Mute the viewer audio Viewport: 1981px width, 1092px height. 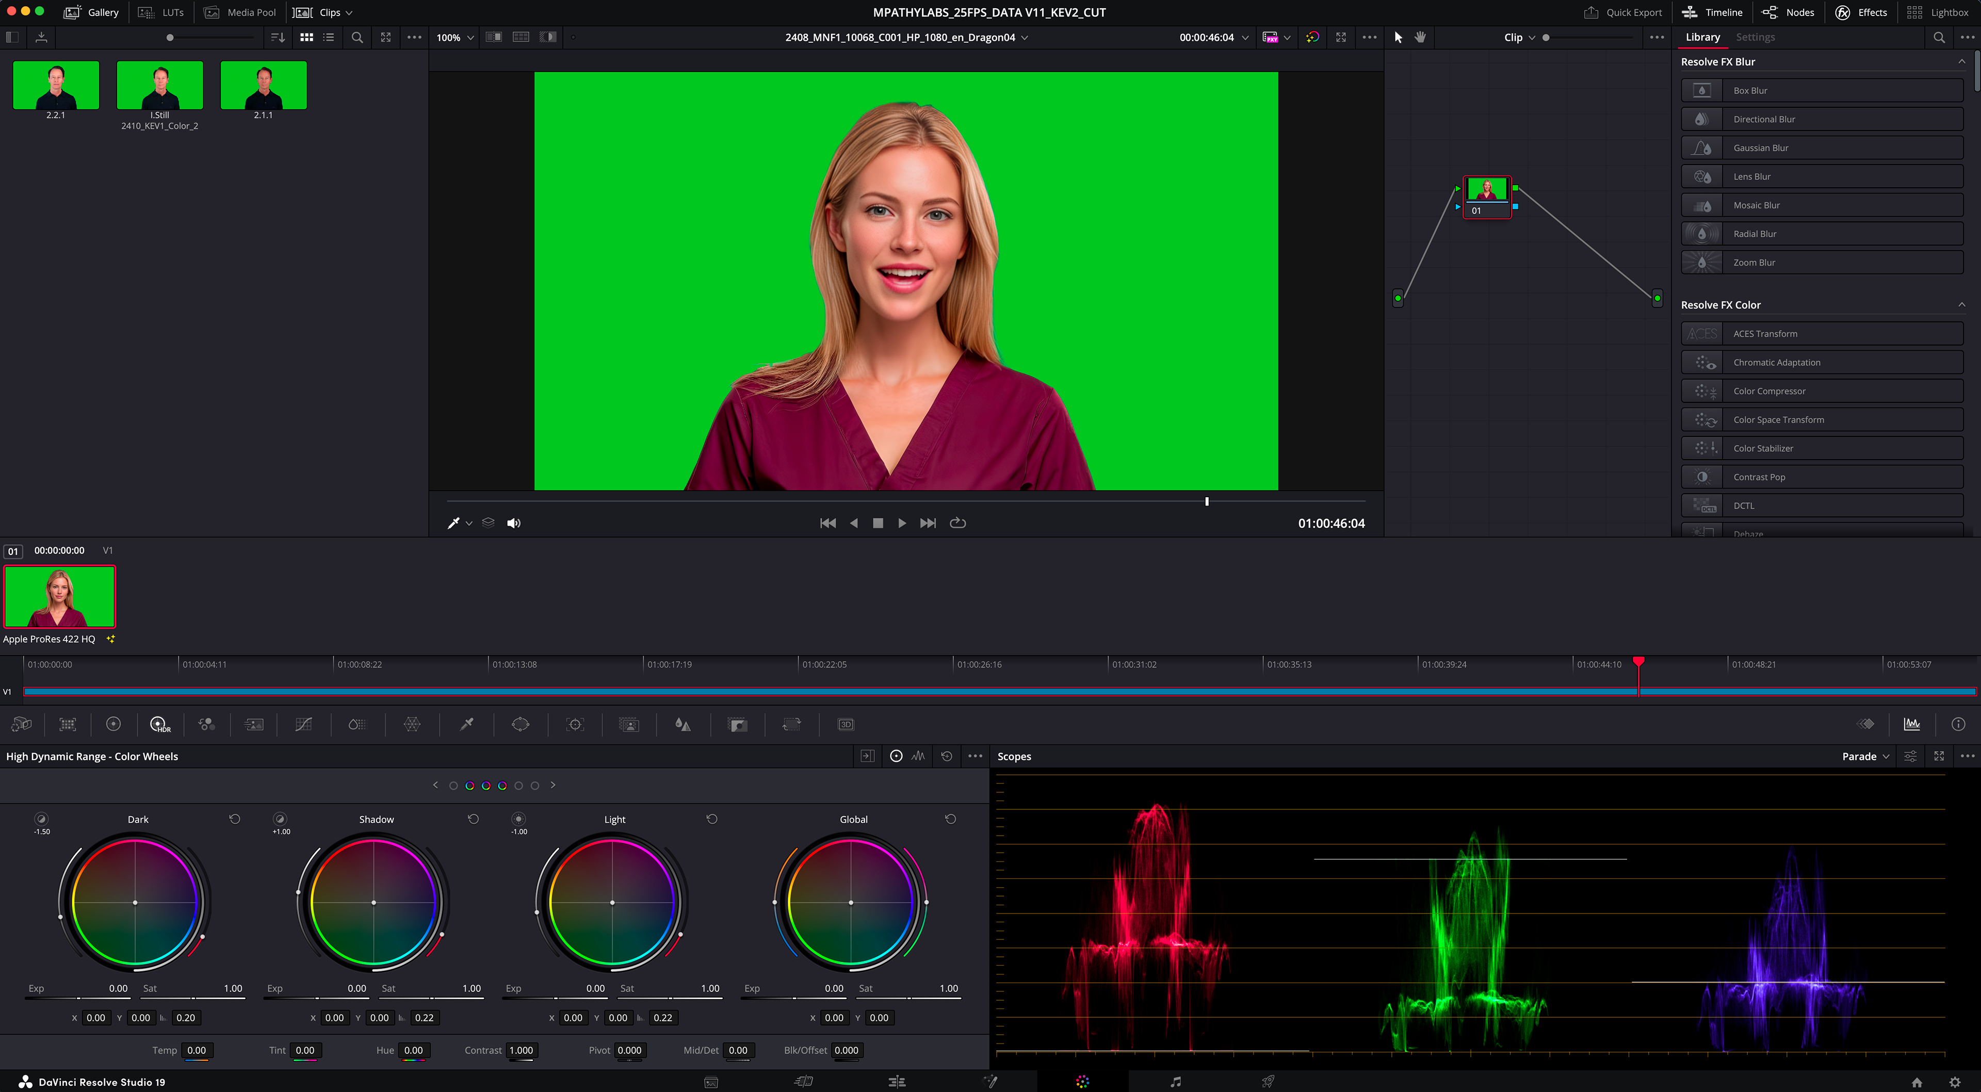pyautogui.click(x=514, y=523)
